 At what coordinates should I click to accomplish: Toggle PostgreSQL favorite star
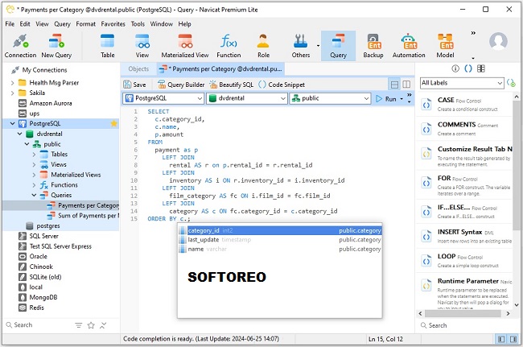[x=113, y=123]
